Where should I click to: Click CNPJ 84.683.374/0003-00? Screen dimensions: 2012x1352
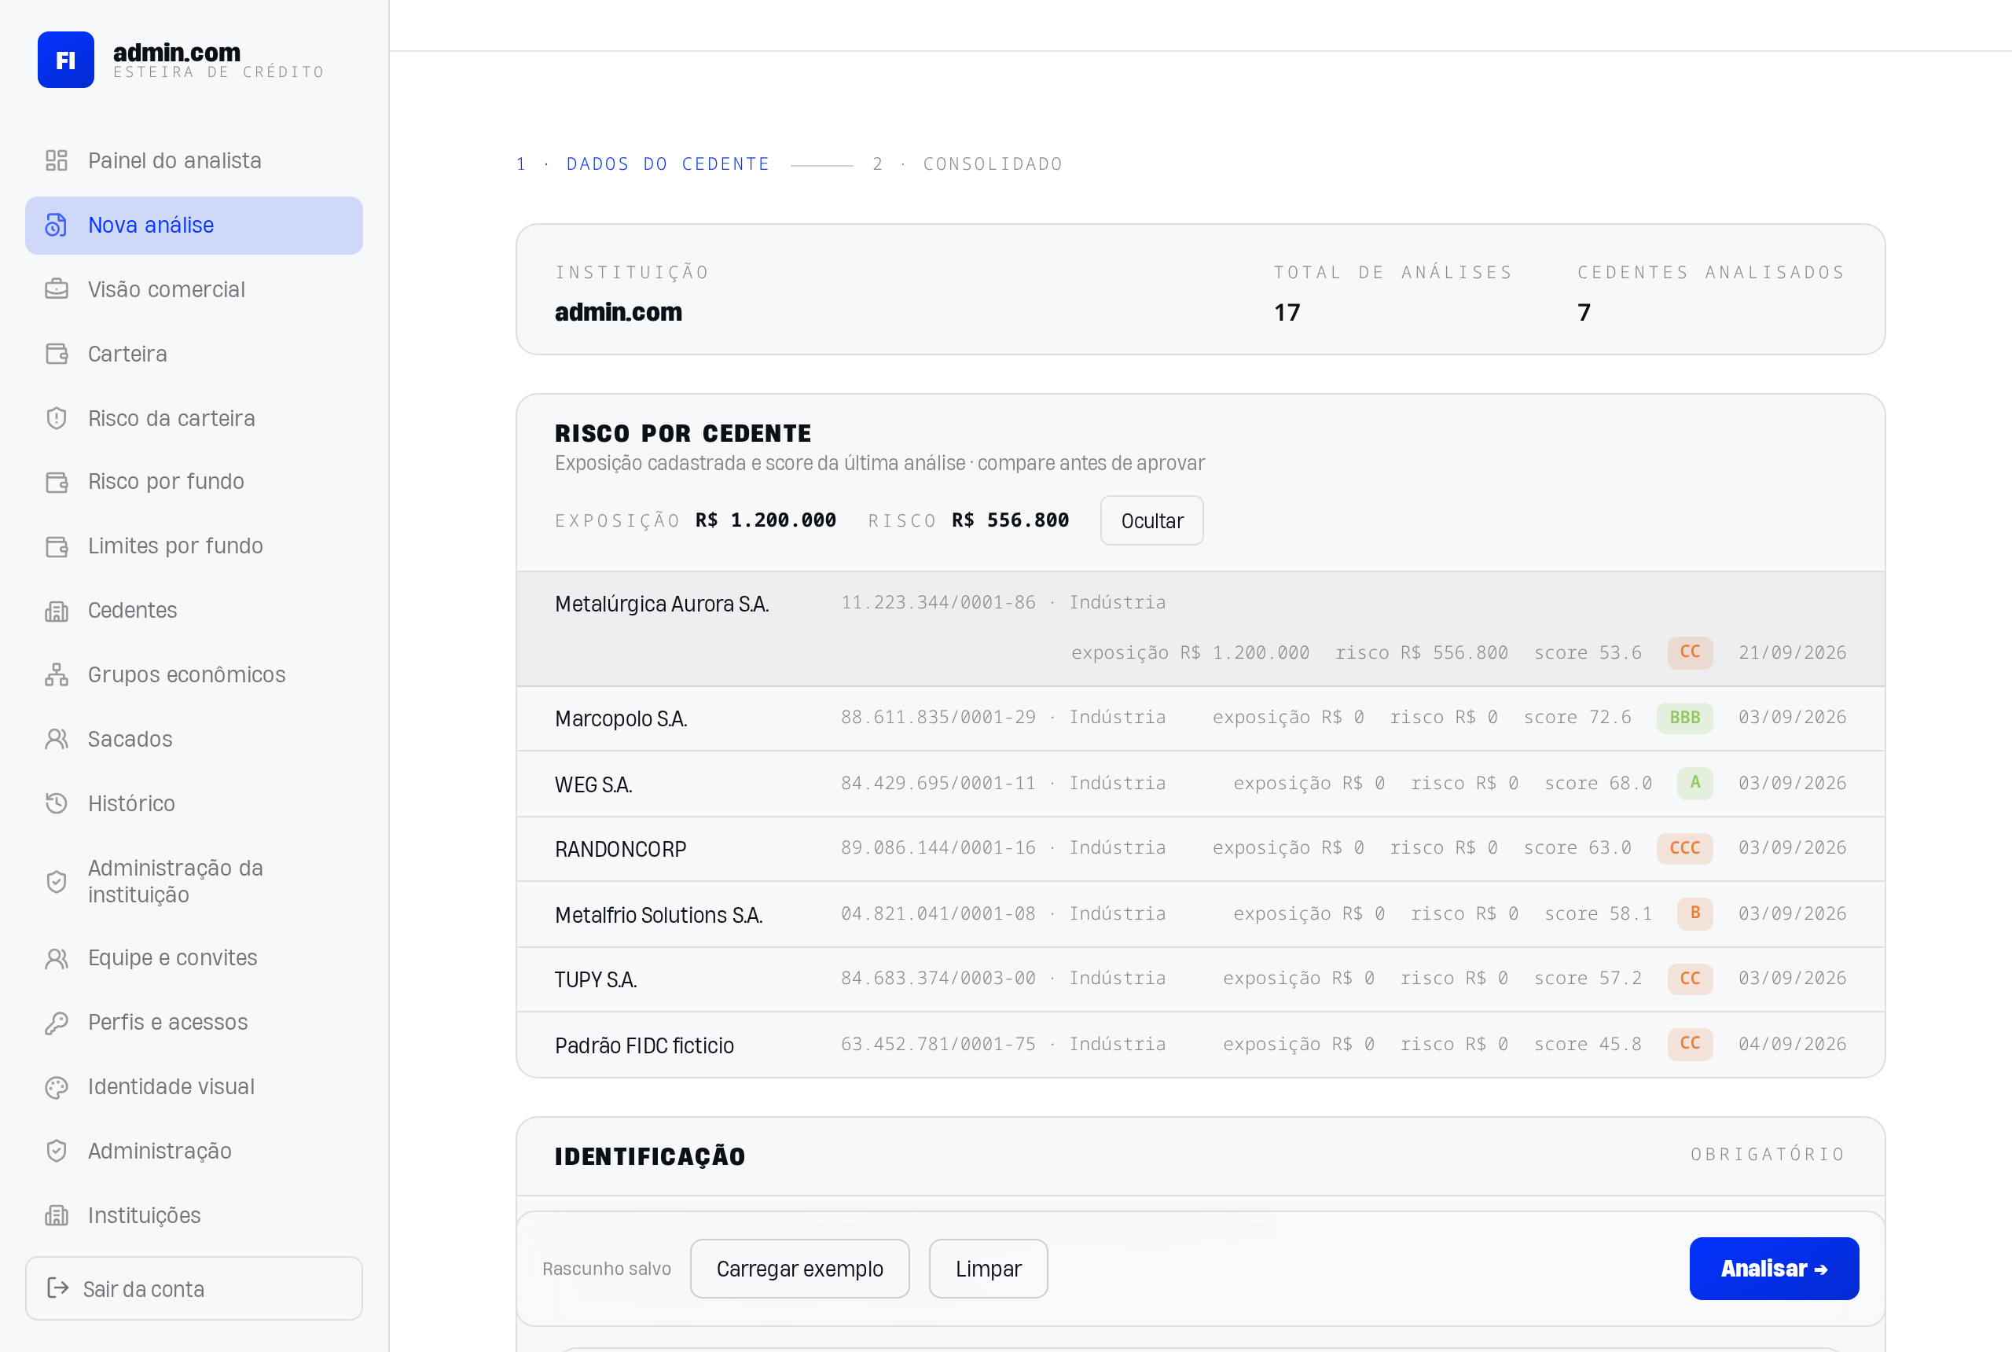pos(938,978)
